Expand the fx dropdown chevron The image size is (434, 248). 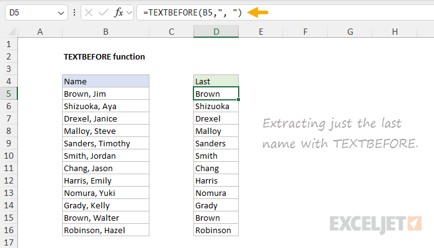click(x=129, y=12)
